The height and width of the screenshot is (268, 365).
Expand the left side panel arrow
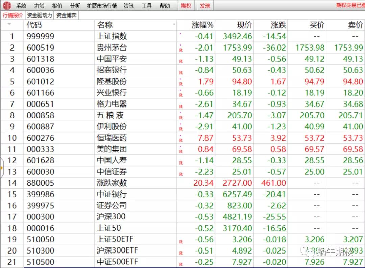pyautogui.click(x=2, y=167)
